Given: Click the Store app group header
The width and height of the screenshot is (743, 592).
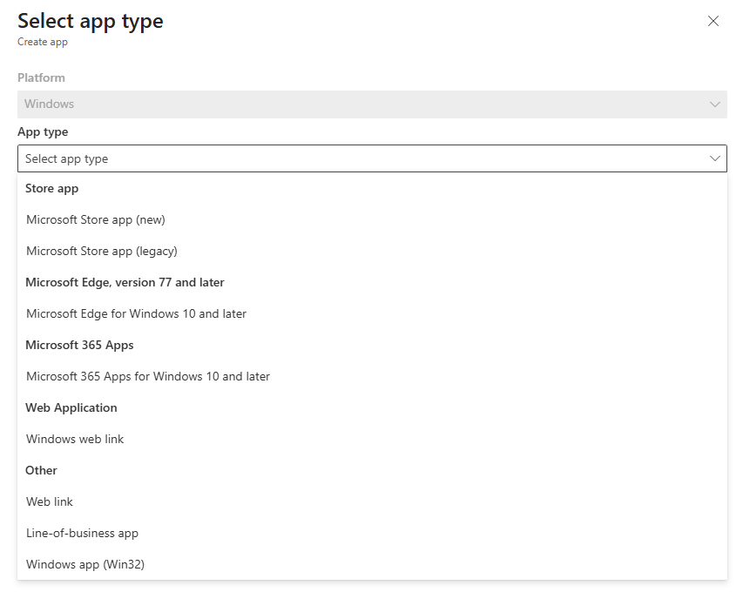Looking at the screenshot, I should point(51,189).
